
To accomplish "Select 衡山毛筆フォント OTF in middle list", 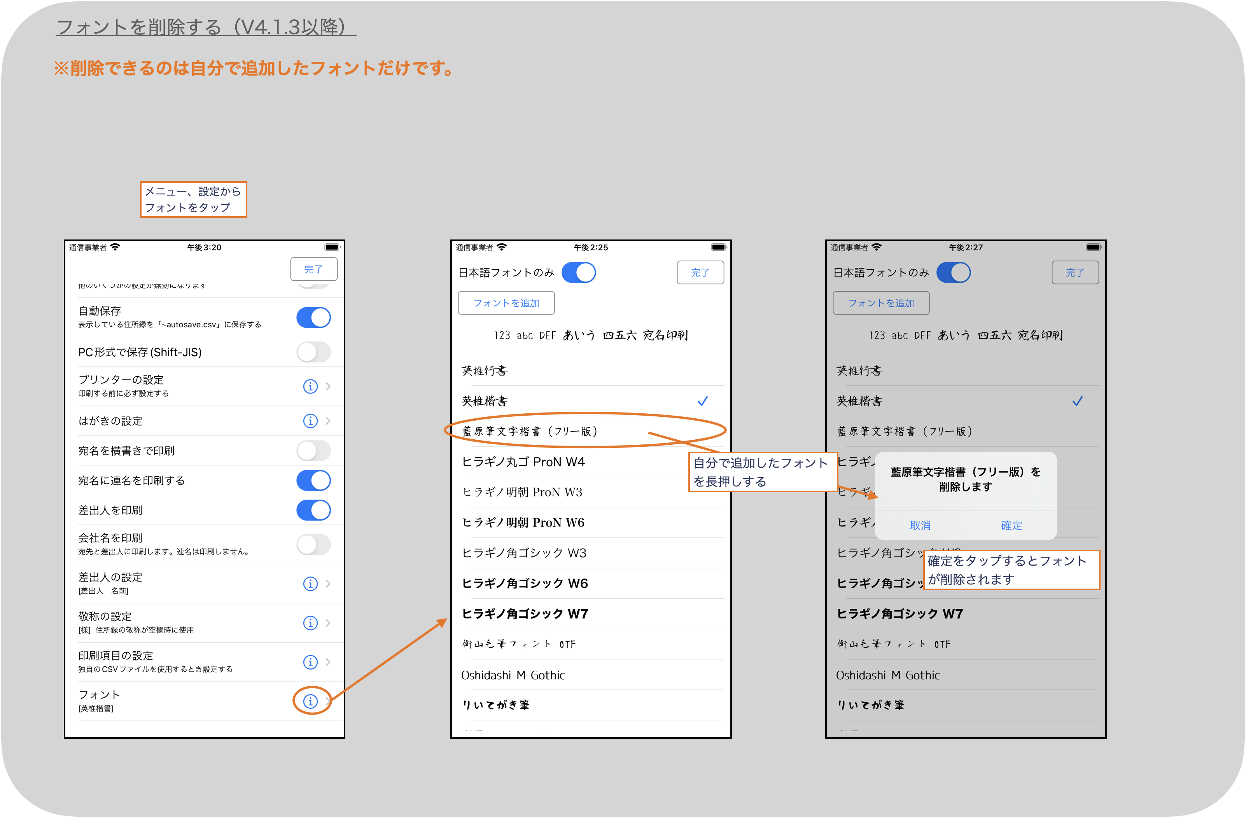I will click(x=591, y=644).
